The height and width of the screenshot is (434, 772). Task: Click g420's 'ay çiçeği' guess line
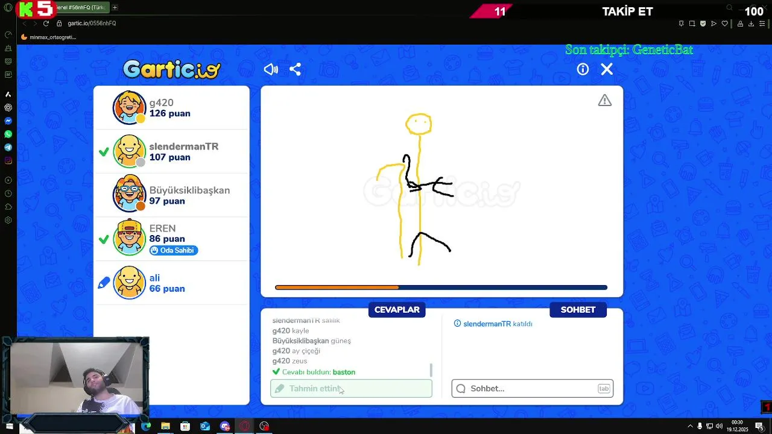click(x=296, y=351)
